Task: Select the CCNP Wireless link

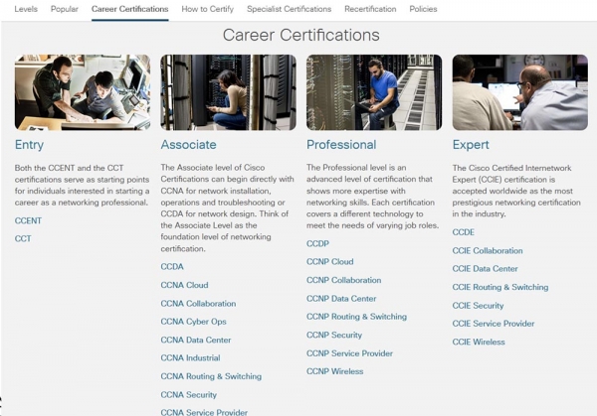Action: click(x=334, y=371)
